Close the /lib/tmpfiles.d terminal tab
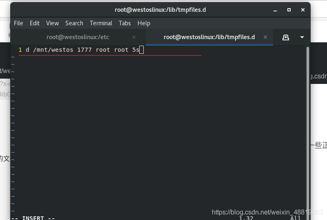The image size is (327, 220). (x=265, y=37)
